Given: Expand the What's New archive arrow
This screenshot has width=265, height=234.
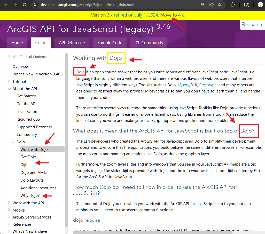Looking at the screenshot, I should pos(9,231).
